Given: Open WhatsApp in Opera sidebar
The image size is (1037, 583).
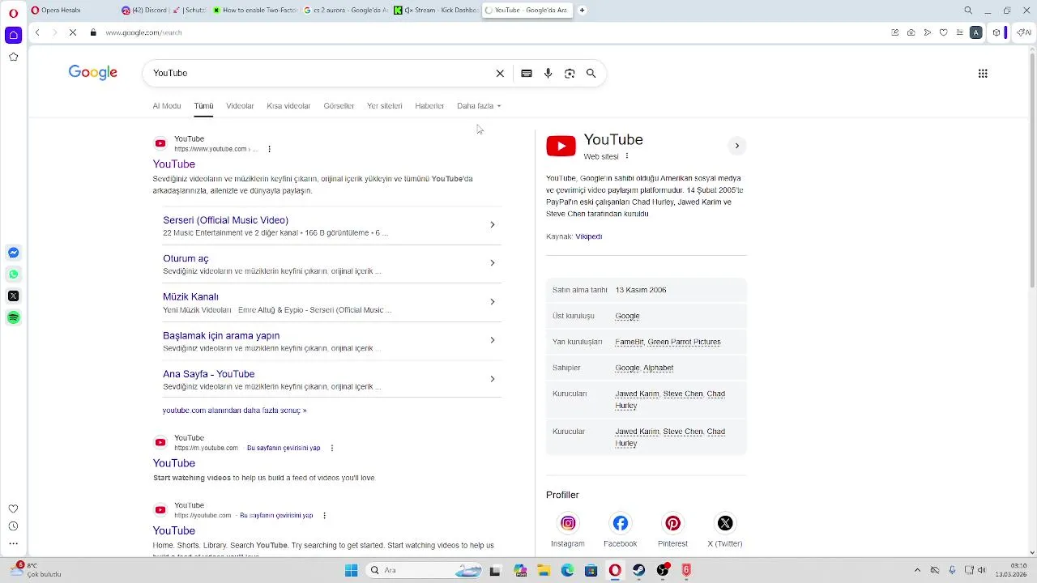Looking at the screenshot, I should pos(13,274).
